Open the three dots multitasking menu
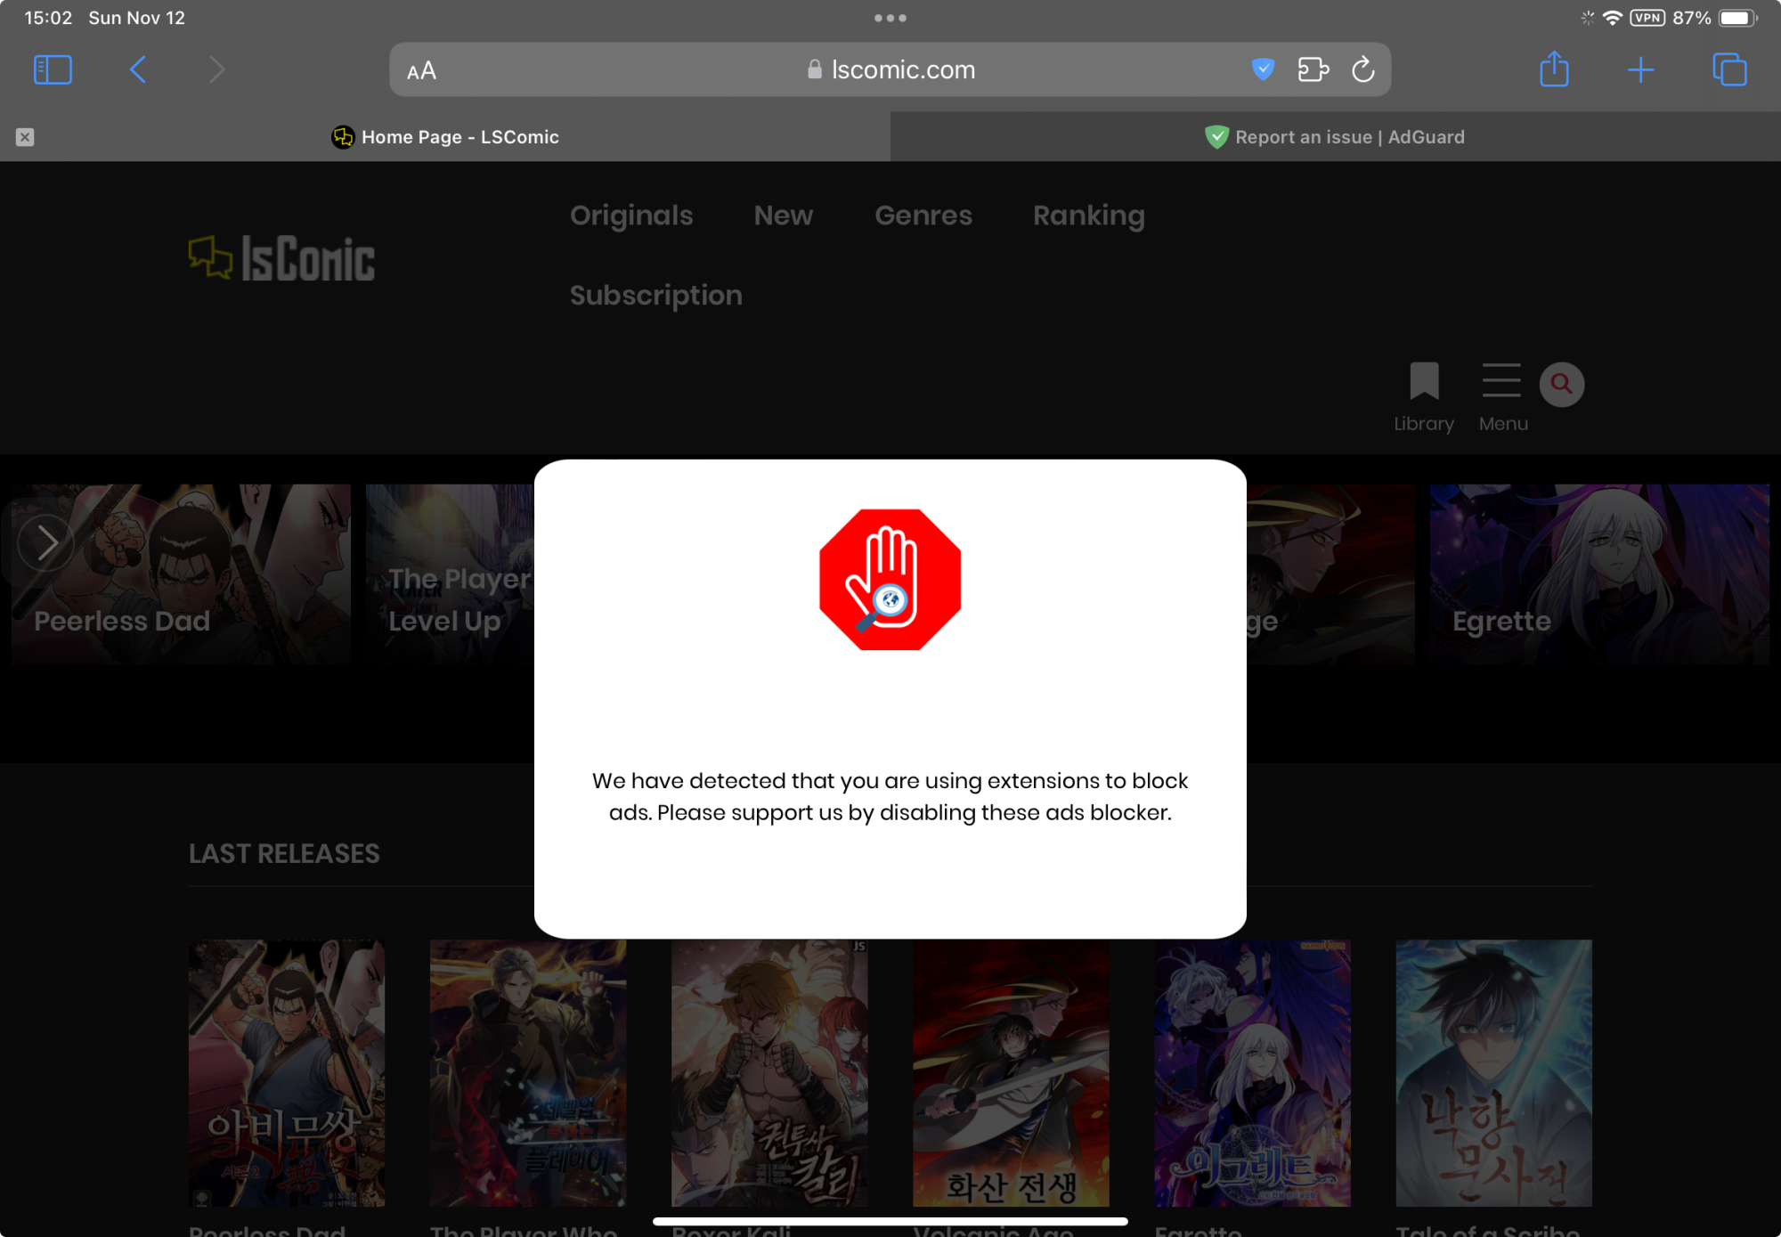 [890, 18]
